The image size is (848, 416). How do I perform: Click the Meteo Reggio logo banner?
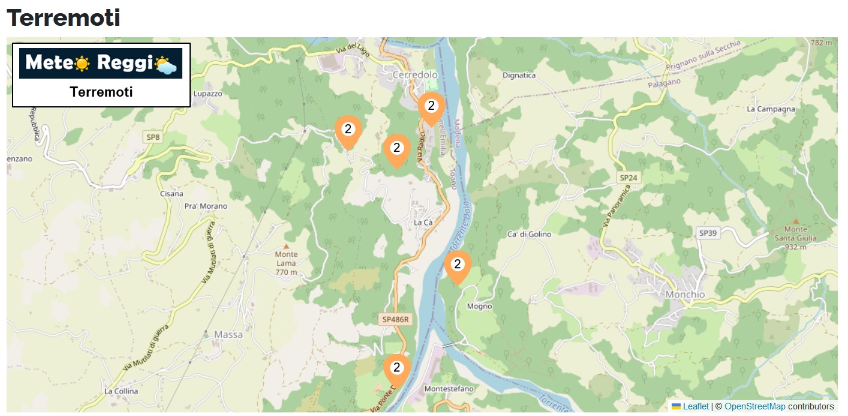coord(101,63)
